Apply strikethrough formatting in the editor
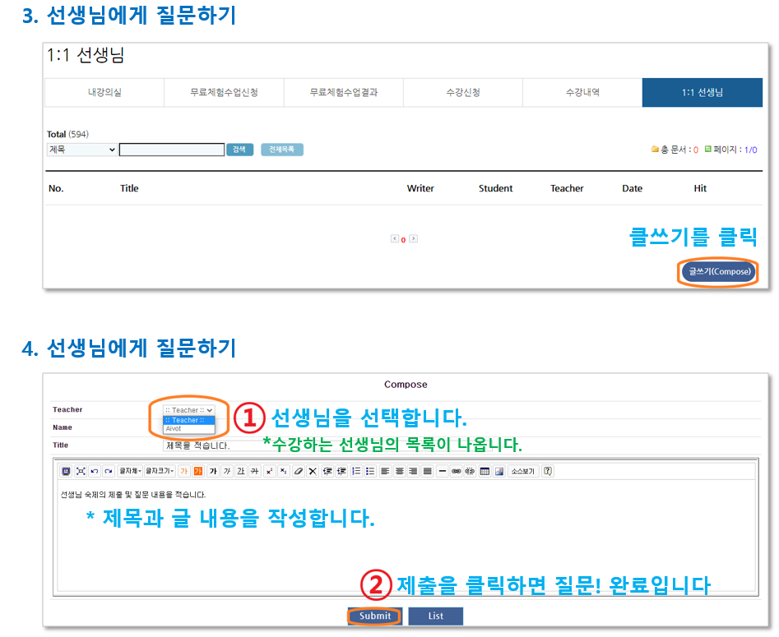 click(255, 471)
